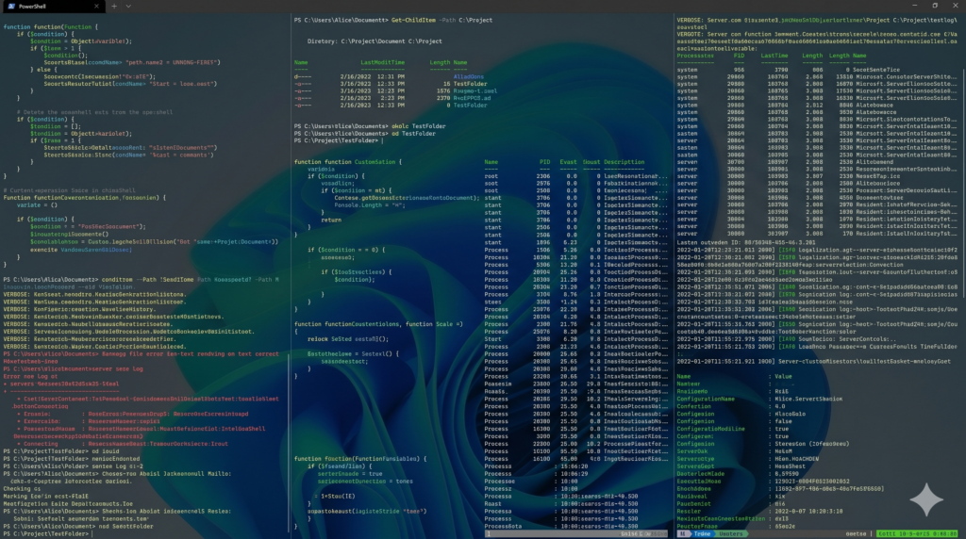
Task: Restore down the terminal window
Action: coord(935,6)
